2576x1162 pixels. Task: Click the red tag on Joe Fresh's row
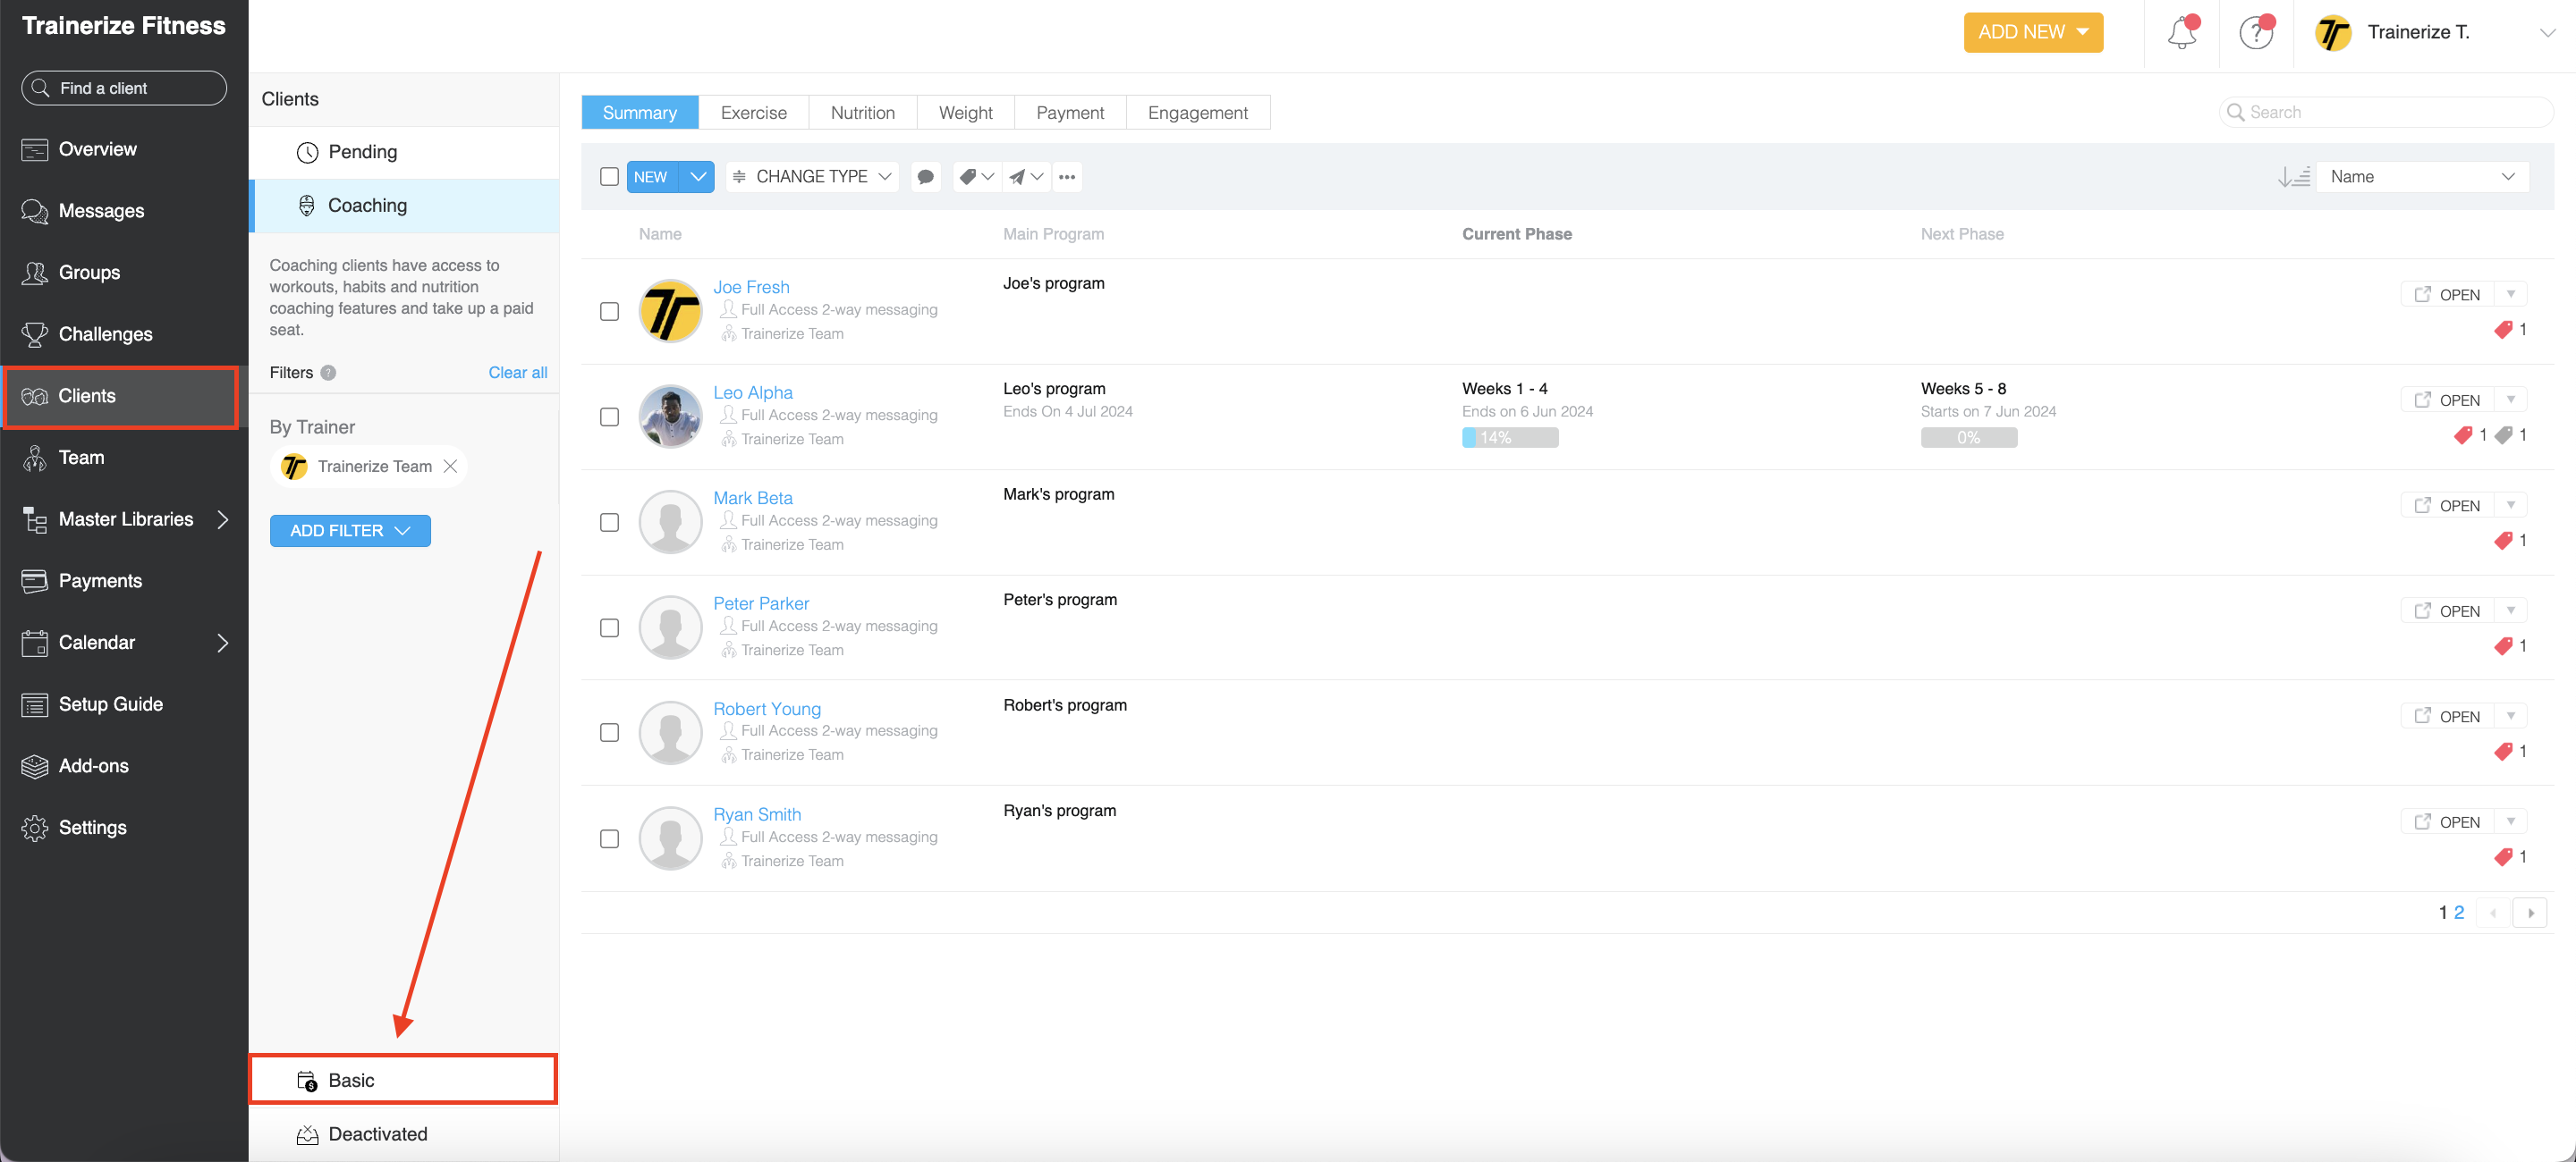pyautogui.click(x=2503, y=330)
